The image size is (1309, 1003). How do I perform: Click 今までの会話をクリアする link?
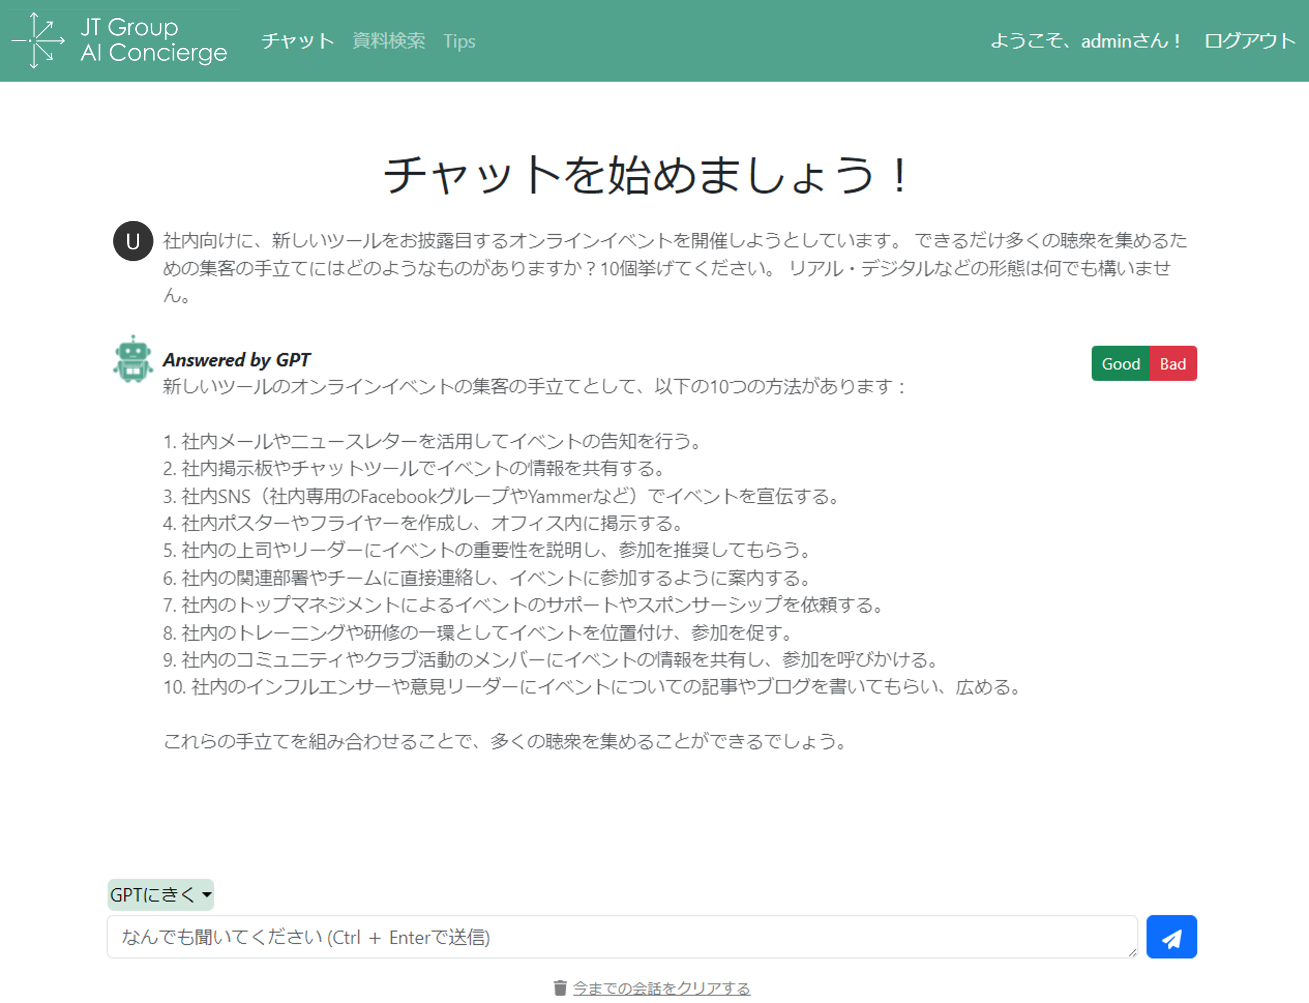[x=661, y=988]
